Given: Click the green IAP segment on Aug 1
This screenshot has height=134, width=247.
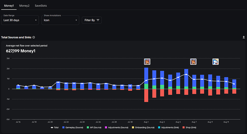Looking at the screenshot, I should point(146,86).
